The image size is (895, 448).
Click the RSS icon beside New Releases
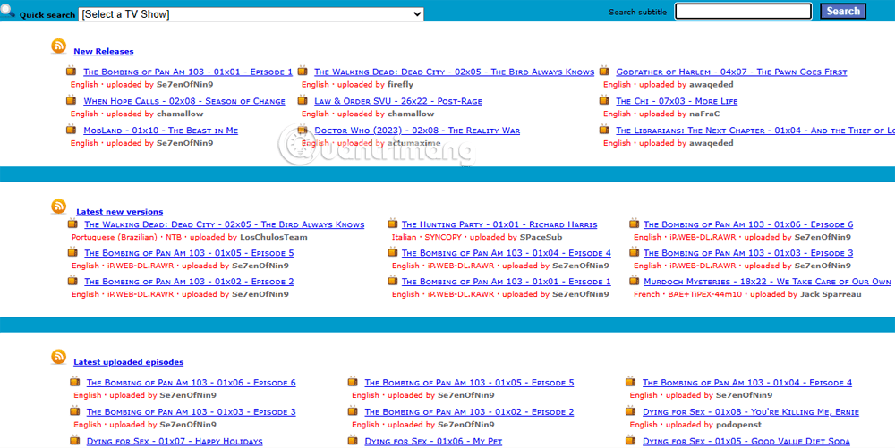[x=59, y=46]
